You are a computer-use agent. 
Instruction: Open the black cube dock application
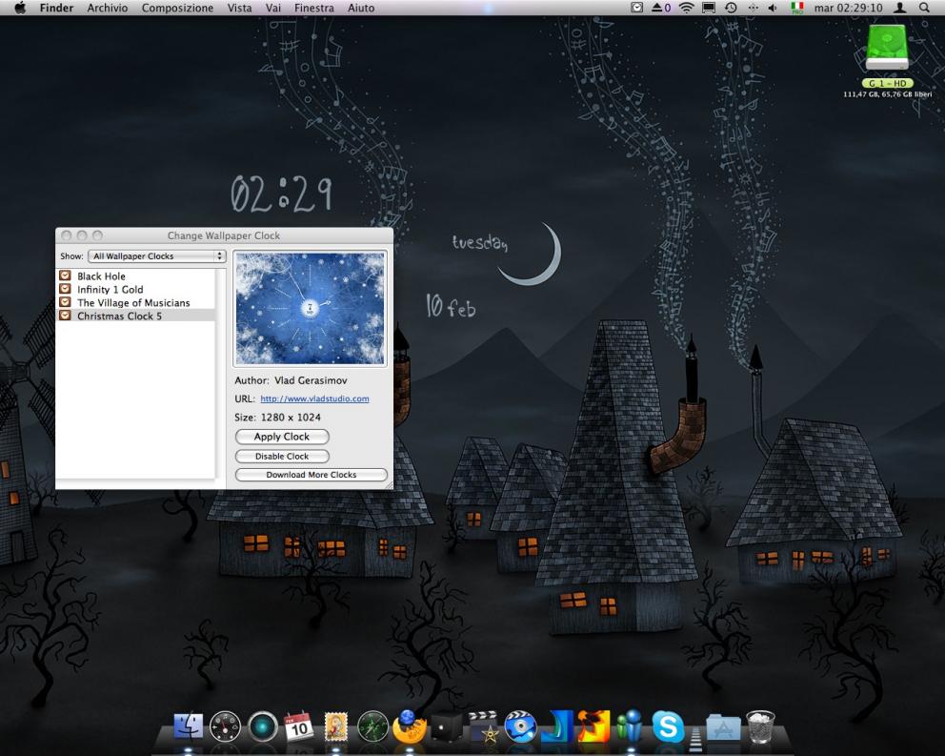tap(446, 727)
